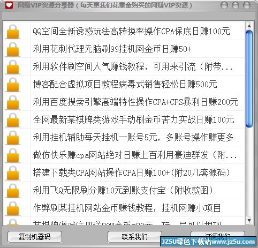This screenshot has height=248, width=258.
Task: Select row QQ空间全新诱惑玩法高转换率操作CPA保底日赚100元
Action: pyautogui.click(x=124, y=31)
